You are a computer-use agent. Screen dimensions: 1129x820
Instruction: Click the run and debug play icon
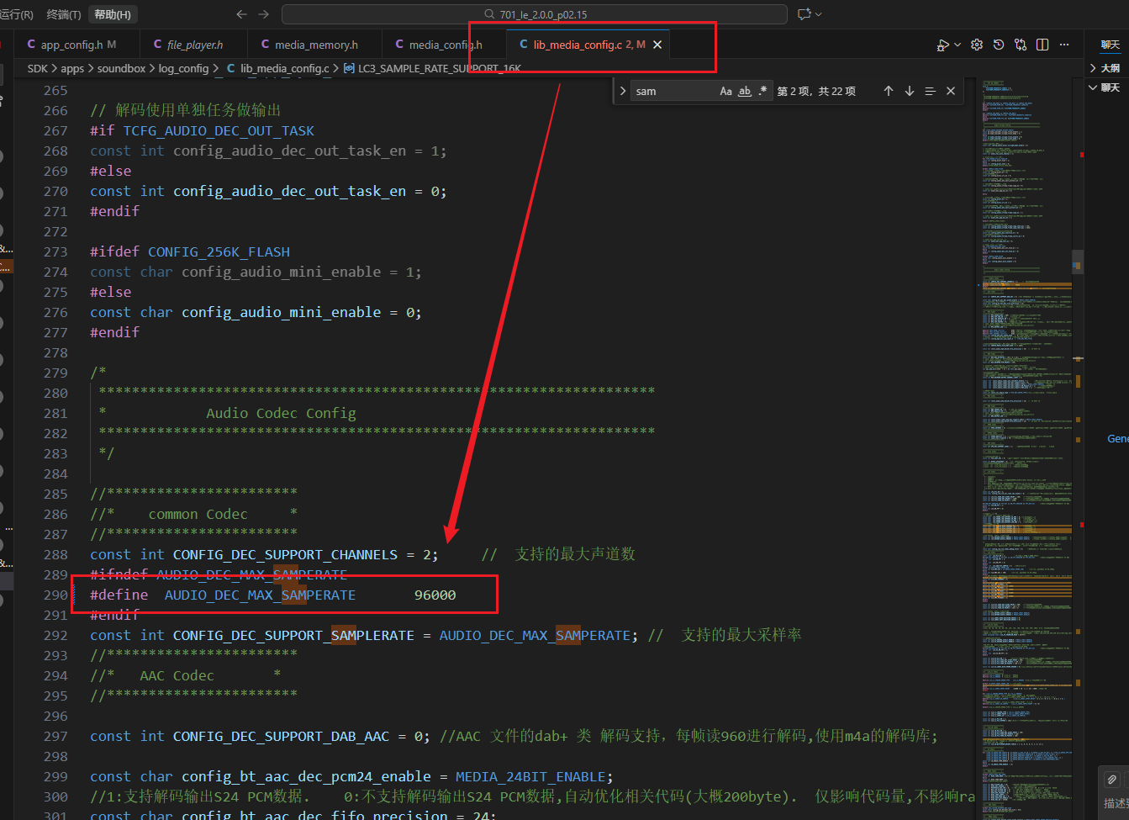(x=943, y=45)
